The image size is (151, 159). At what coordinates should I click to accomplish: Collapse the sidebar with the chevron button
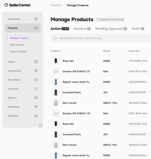tap(41, 126)
